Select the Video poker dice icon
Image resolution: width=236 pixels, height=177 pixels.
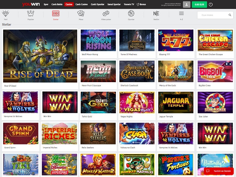pos(106,14)
